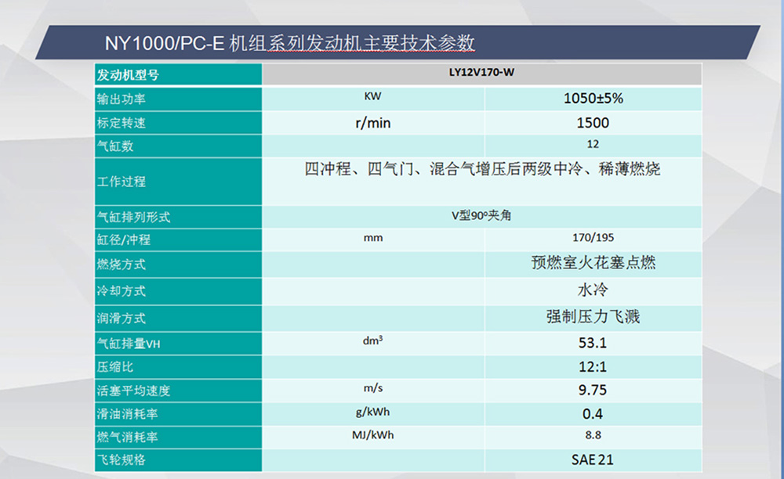Click the MJ/kWh unit cell
784x479 pixels.
pos(373,434)
